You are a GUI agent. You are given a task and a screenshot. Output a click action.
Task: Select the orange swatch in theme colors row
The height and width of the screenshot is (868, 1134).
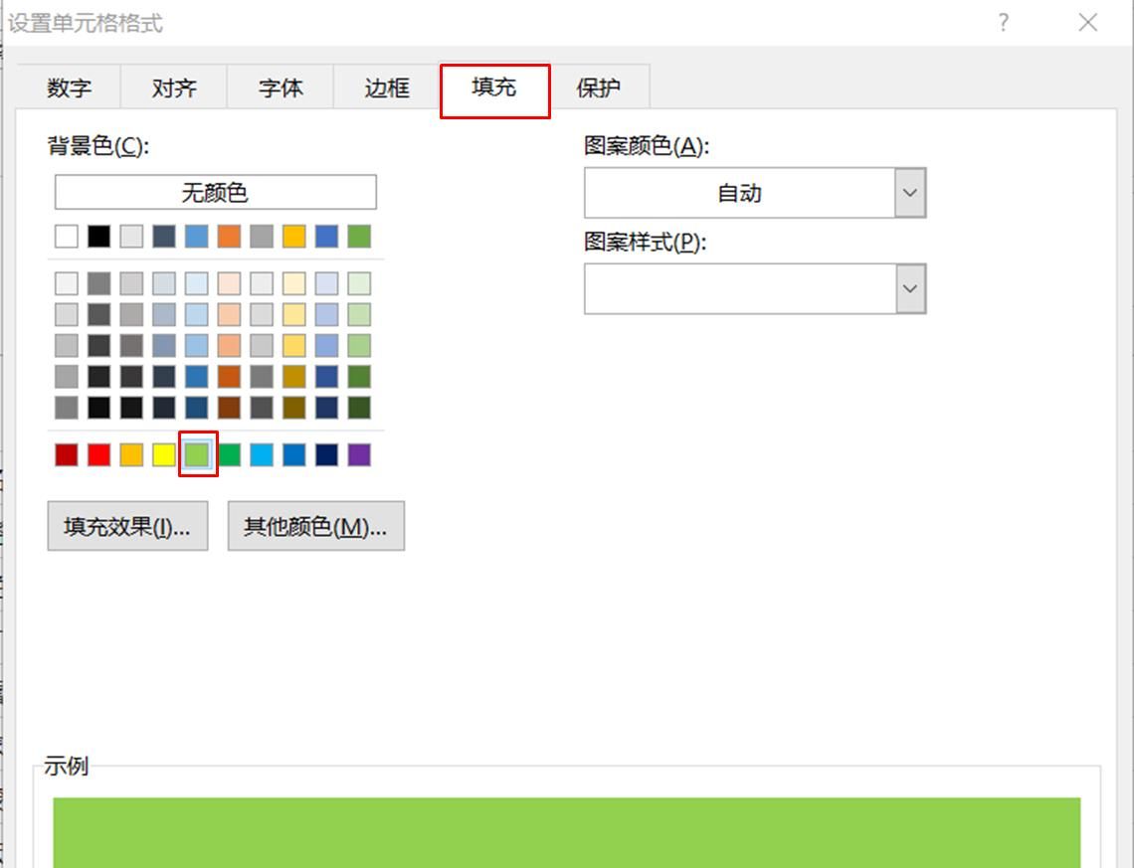(x=228, y=236)
